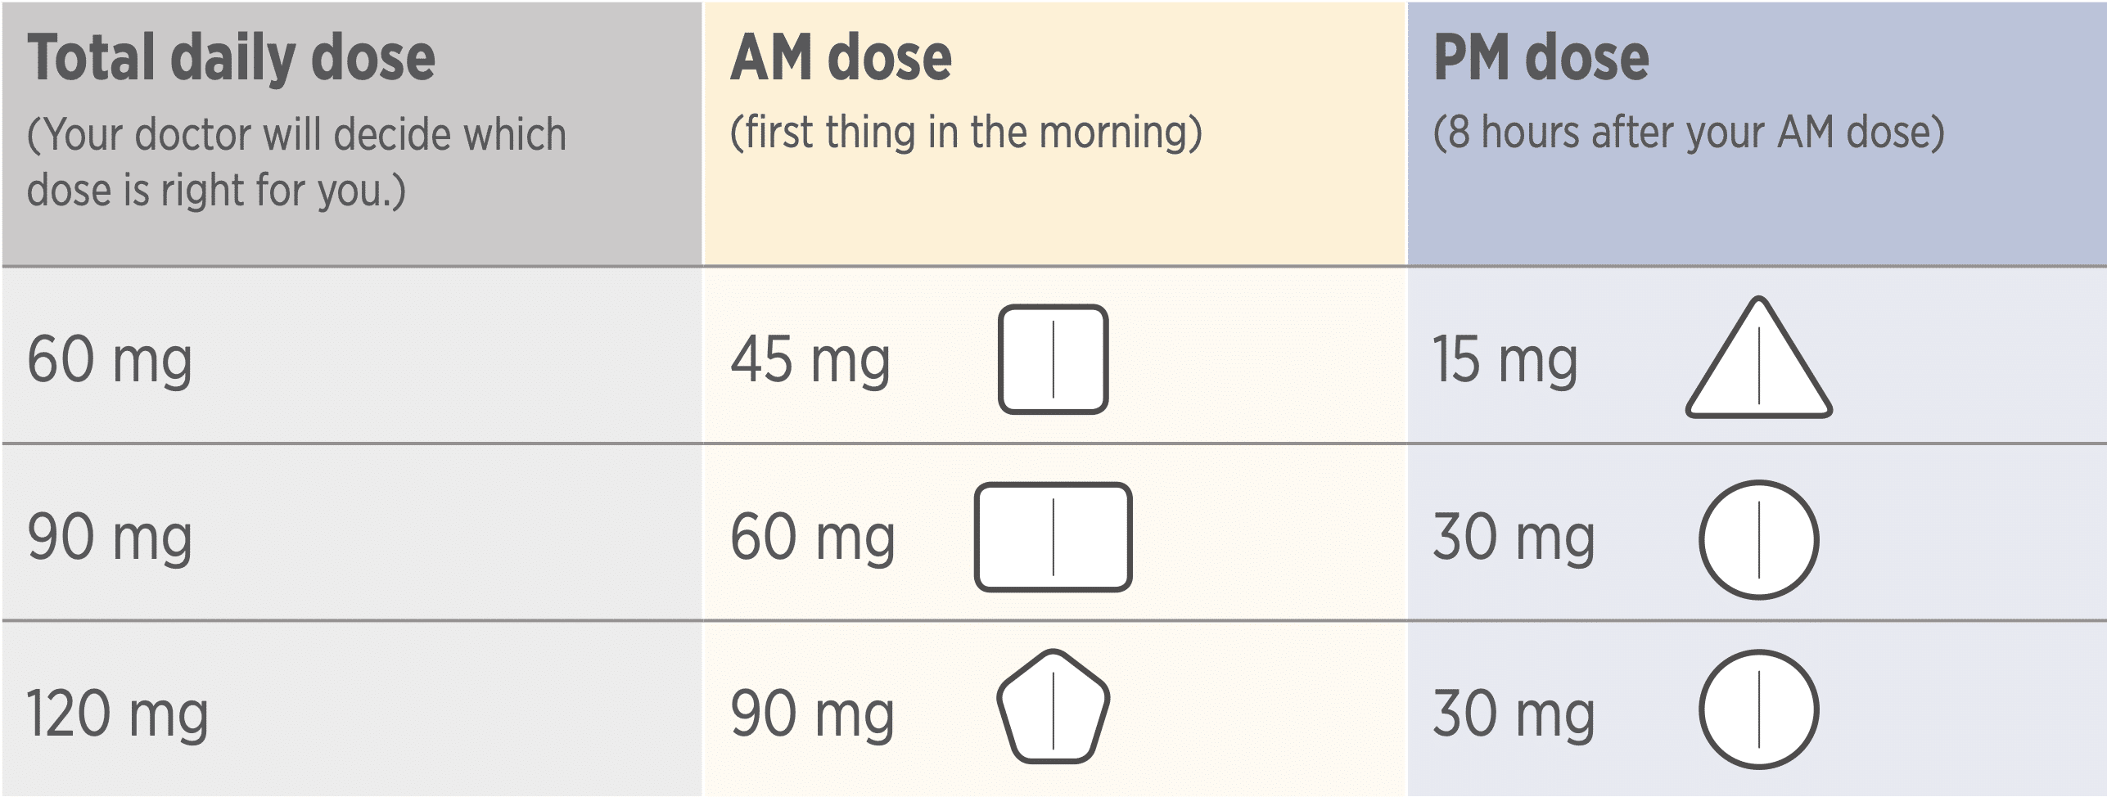This screenshot has height=797, width=2107.
Task: Click the "Your doctor will decide" note text
Action: point(296,162)
